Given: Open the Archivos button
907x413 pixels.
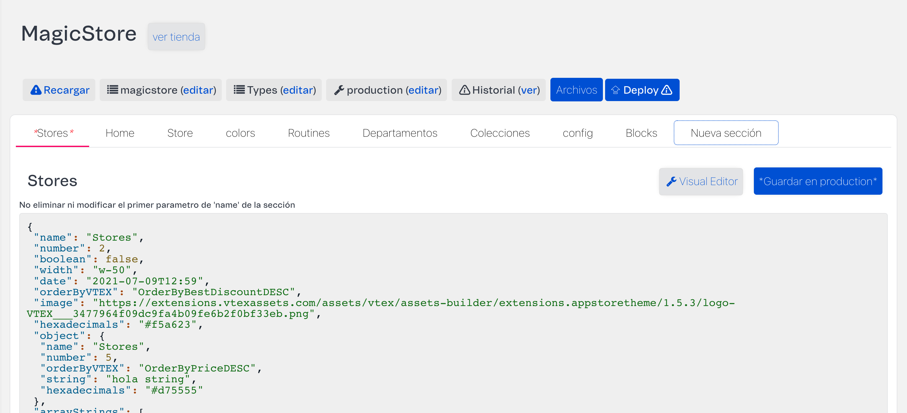Looking at the screenshot, I should tap(576, 90).
